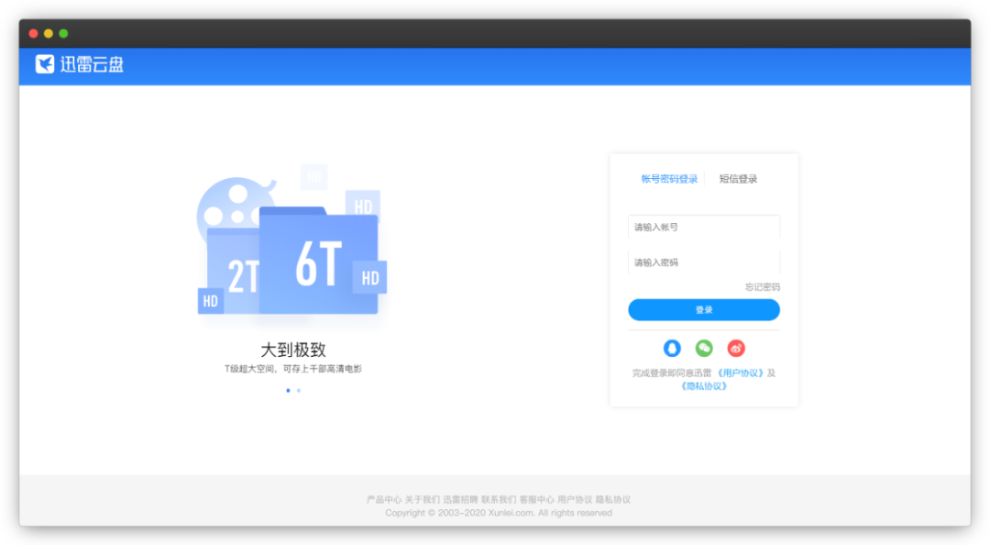Open footer link 用户协议

click(x=575, y=499)
